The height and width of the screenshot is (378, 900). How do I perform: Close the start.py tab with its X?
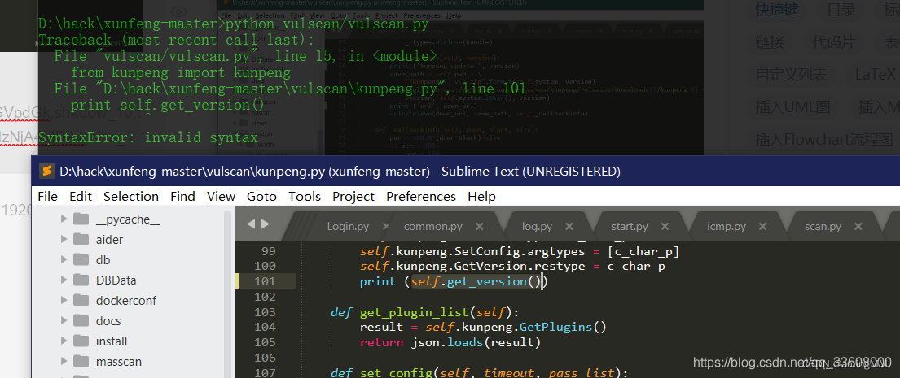pos(665,226)
